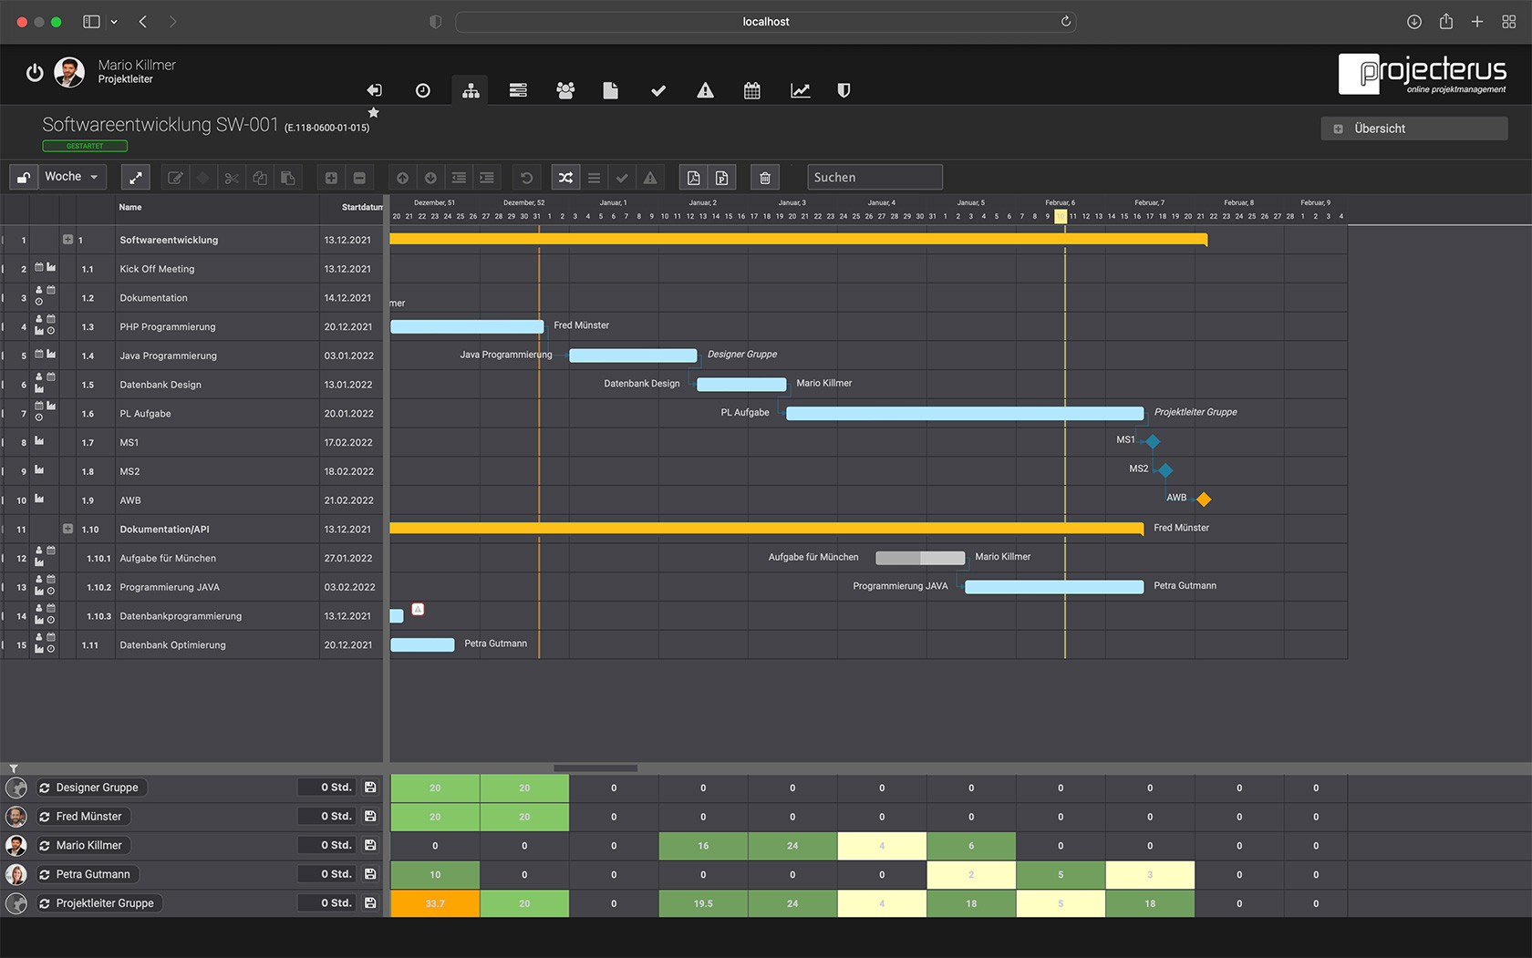The image size is (1532, 958).
Task: Click the resource filter funnel icon
Action: (x=14, y=768)
